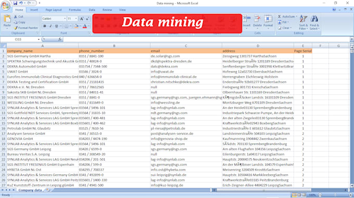Open the Calibri font name dropdown
This screenshot has width=354, height=198.
click(65, 19)
